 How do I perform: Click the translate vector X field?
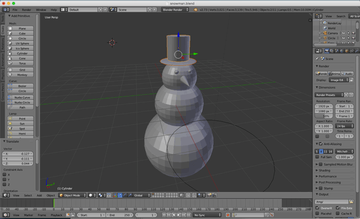[x=17, y=154]
